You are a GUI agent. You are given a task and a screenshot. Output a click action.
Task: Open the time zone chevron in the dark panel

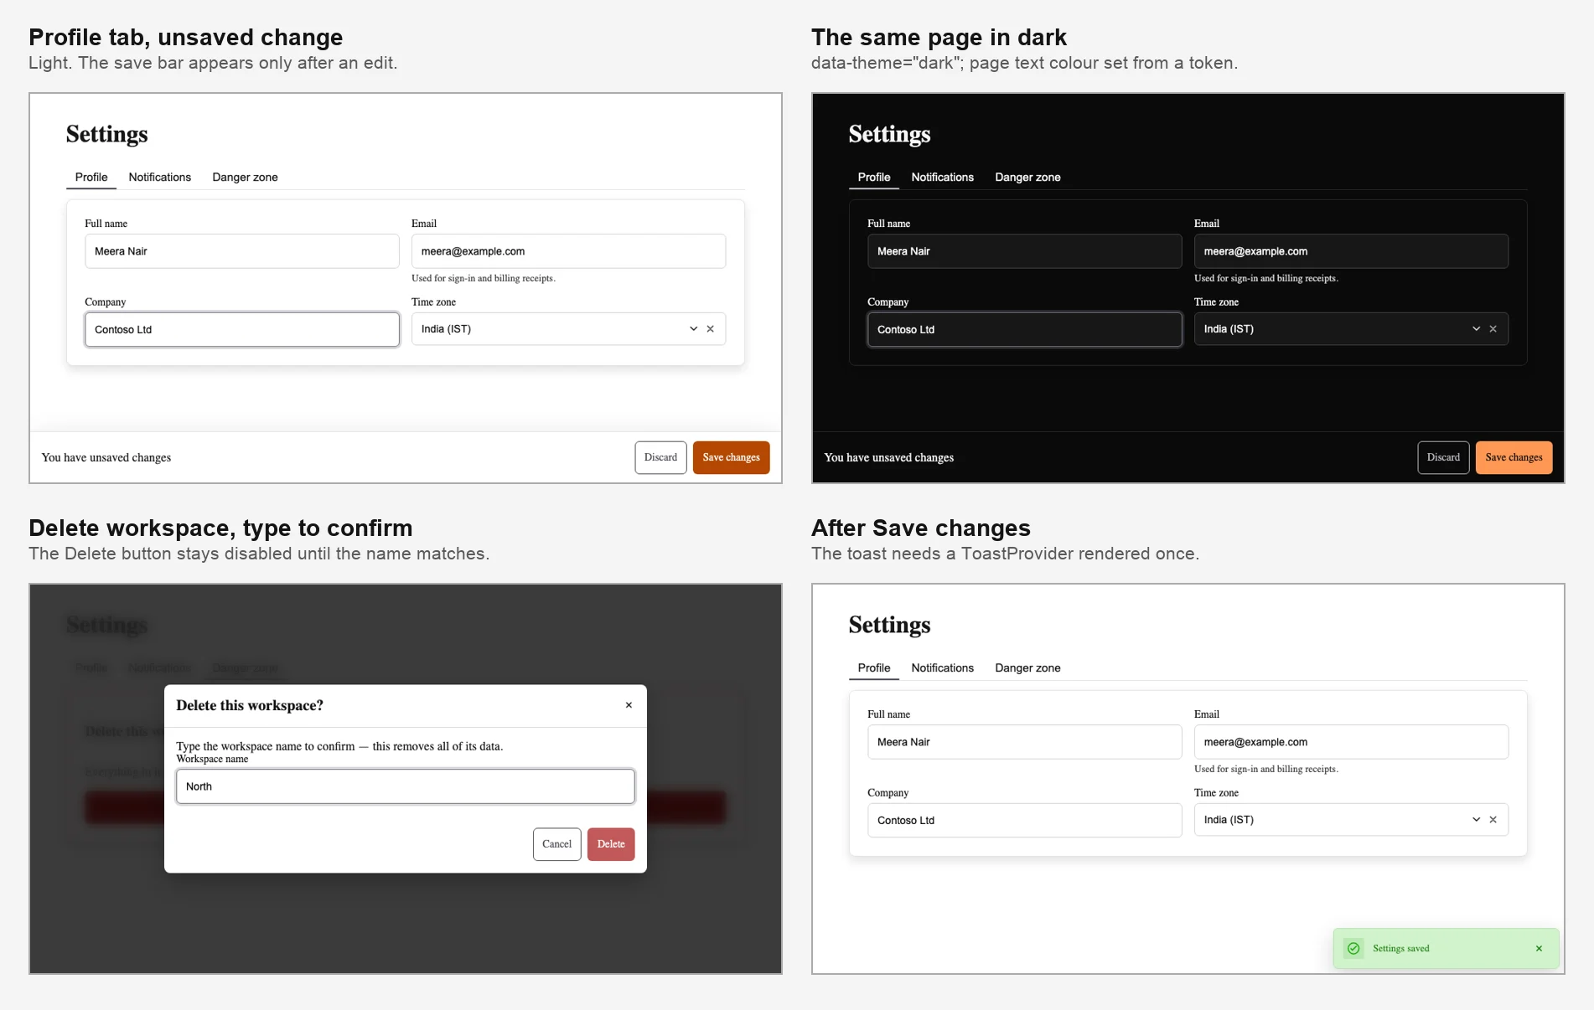pos(1476,329)
